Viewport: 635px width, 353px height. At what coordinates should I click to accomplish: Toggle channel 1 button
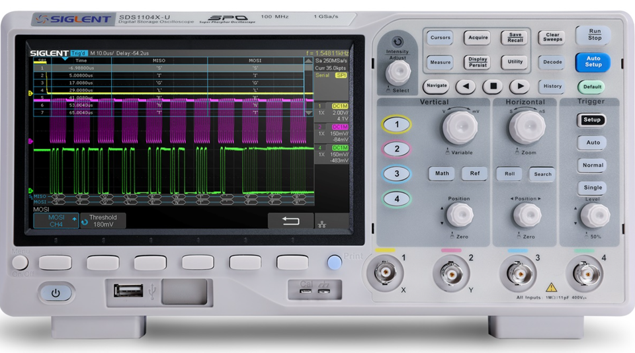click(x=396, y=125)
